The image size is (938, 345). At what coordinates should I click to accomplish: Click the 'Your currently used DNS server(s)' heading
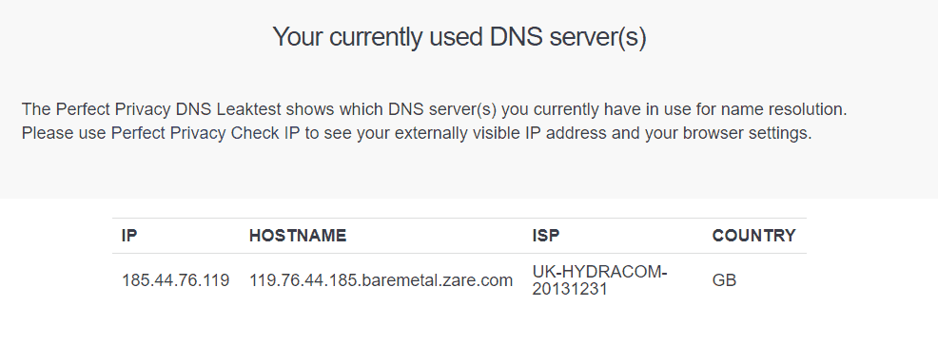tap(459, 38)
